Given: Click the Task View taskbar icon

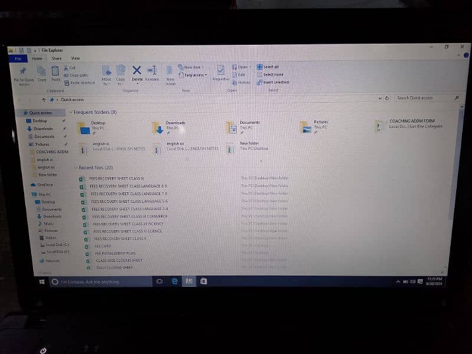Looking at the screenshot, I should (159, 281).
